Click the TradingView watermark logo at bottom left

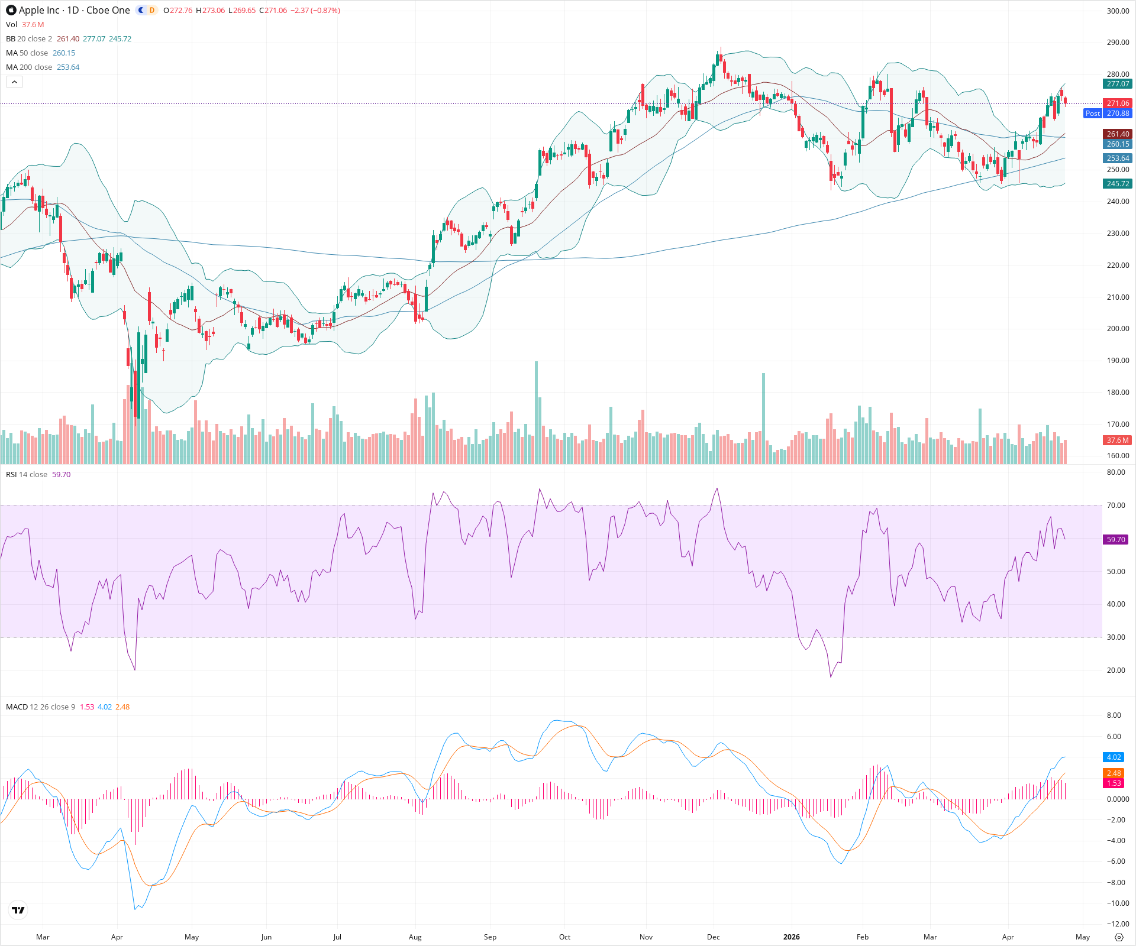tap(18, 910)
